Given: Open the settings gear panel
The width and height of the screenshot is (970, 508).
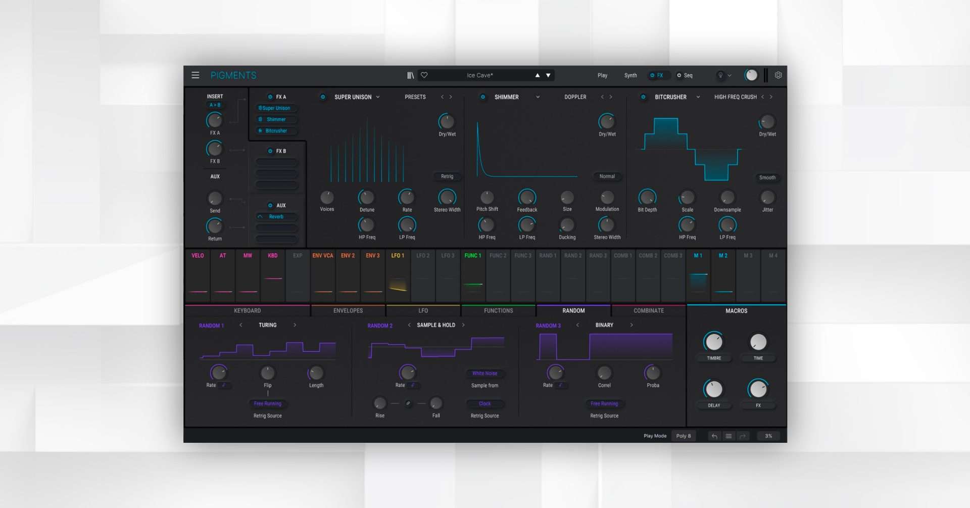Looking at the screenshot, I should pyautogui.click(x=778, y=75).
